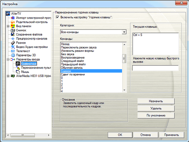Select the "Без звука" command

(91, 54)
